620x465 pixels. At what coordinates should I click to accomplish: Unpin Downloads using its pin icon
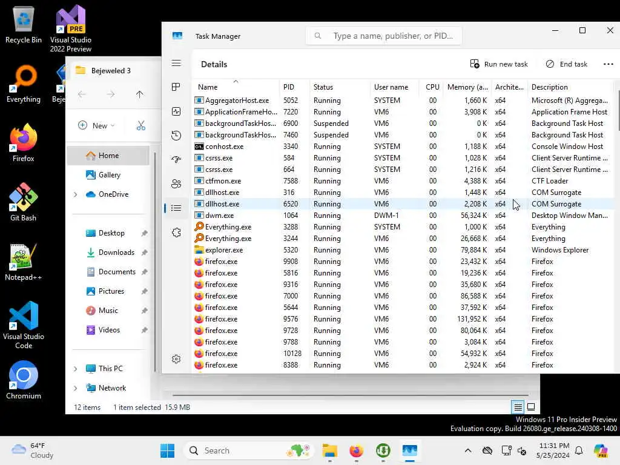pos(144,252)
